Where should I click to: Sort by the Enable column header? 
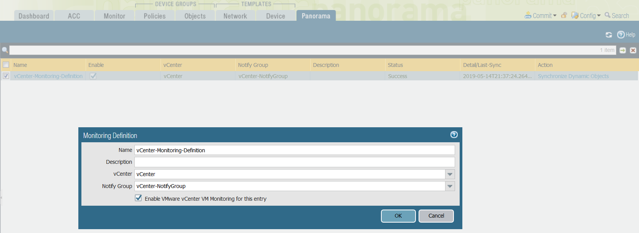point(123,65)
